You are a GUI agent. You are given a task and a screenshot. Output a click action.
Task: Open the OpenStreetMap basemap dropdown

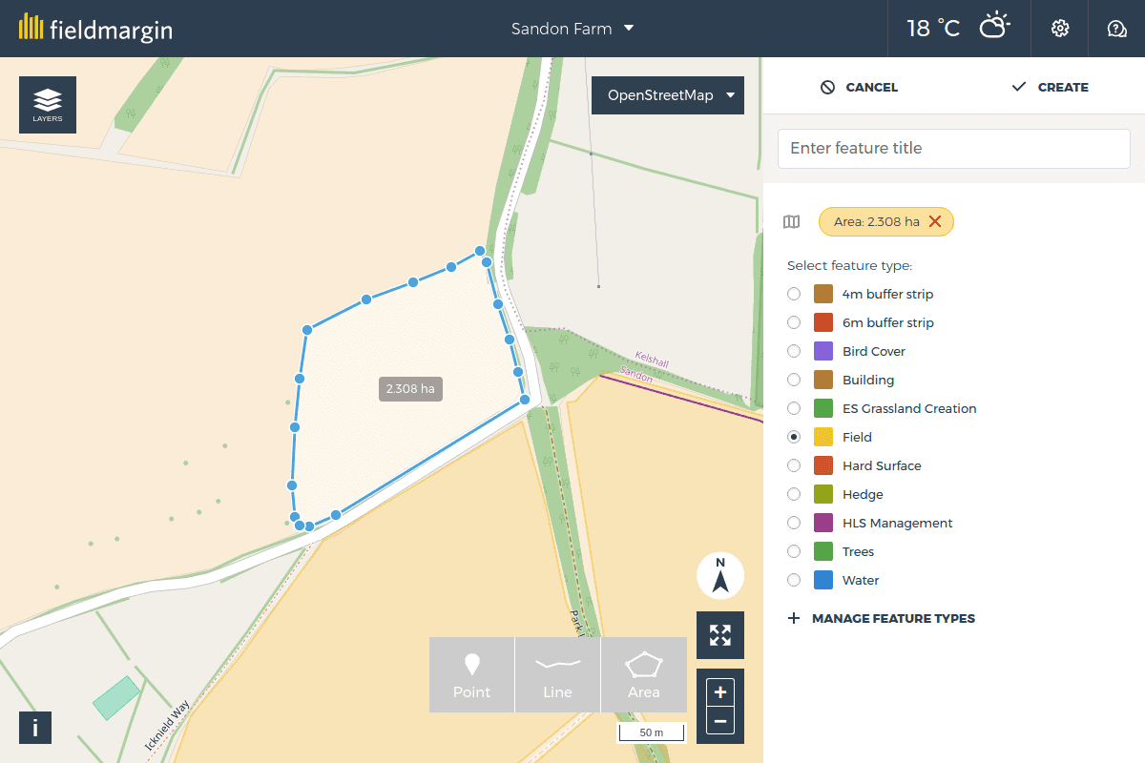pyautogui.click(x=667, y=95)
